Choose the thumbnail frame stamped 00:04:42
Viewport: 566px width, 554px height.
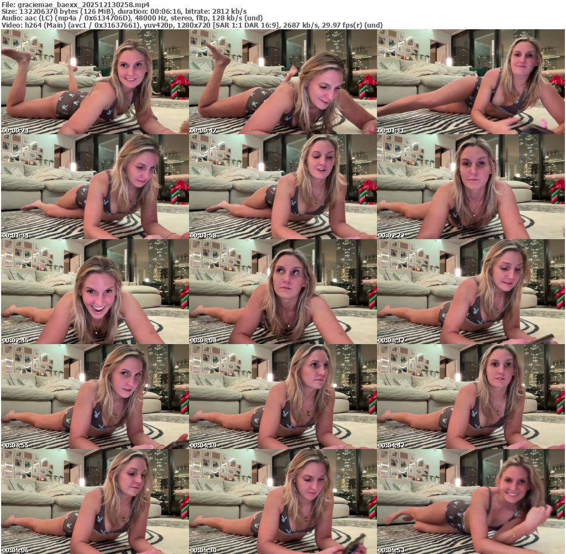coord(471,397)
